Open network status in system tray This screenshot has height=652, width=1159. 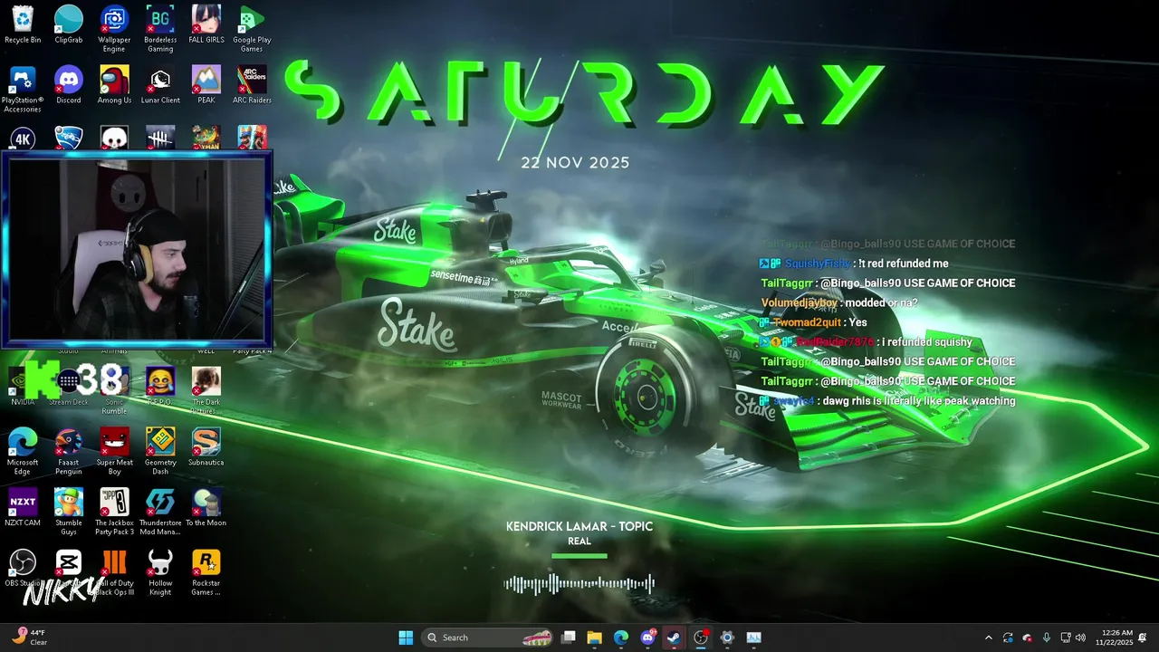[1066, 638]
